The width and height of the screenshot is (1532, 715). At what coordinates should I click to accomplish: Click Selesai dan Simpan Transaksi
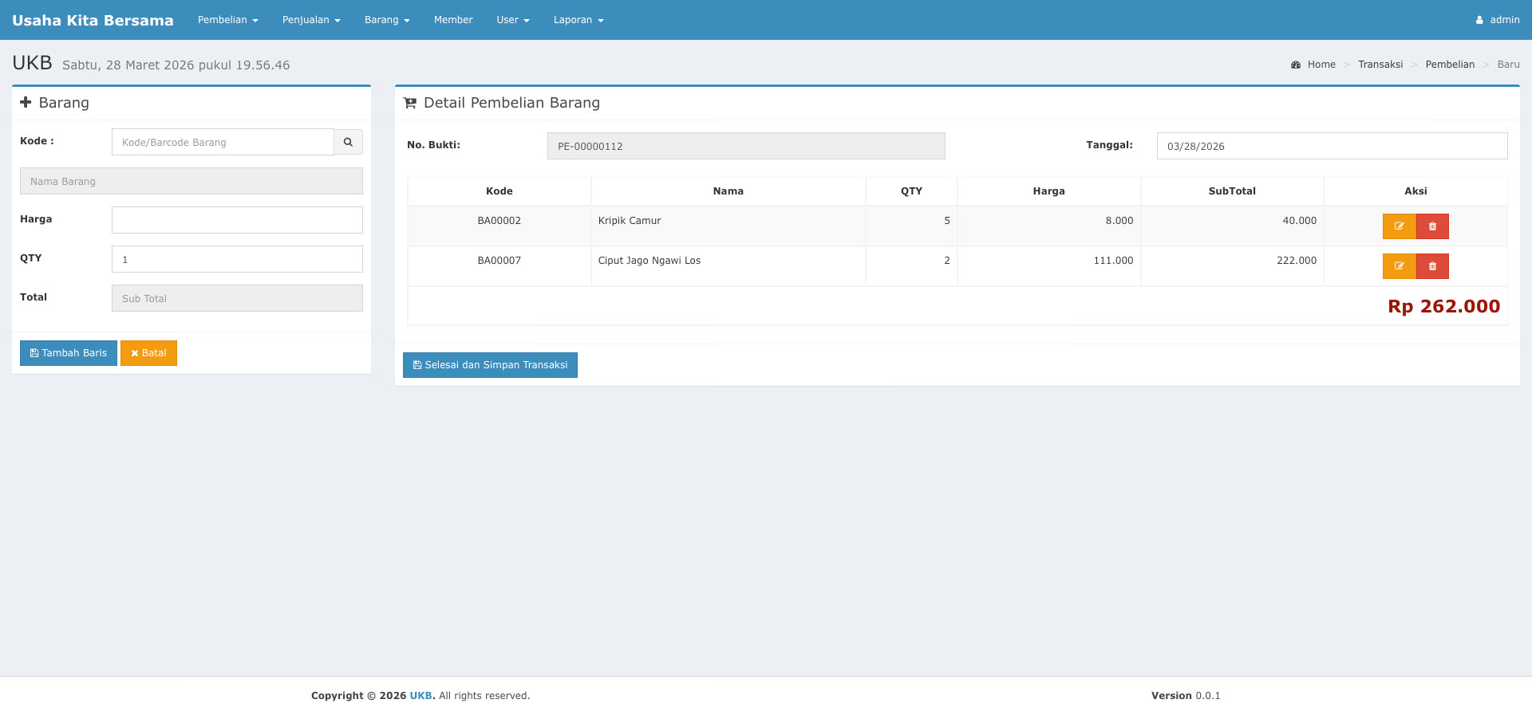click(x=490, y=365)
